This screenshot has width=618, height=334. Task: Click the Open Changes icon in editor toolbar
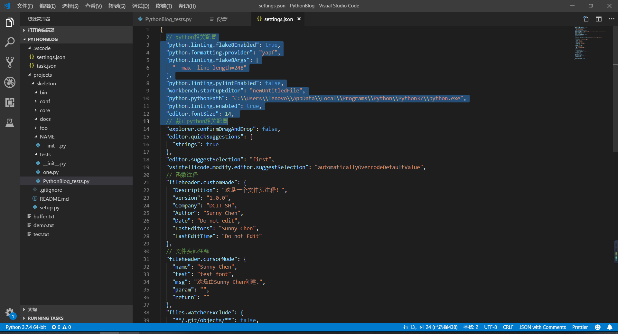click(586, 19)
